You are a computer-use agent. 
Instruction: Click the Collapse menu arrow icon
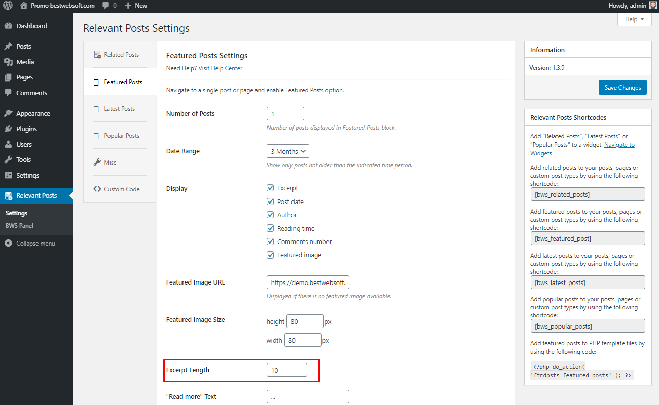(x=8, y=244)
